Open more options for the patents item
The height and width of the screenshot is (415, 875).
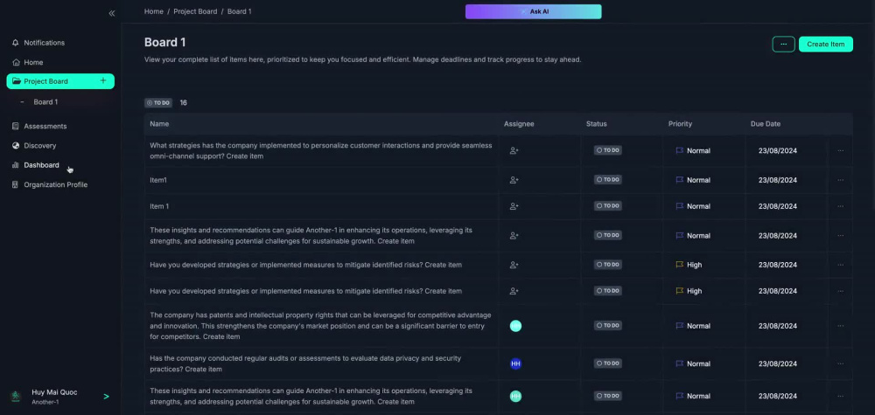point(840,326)
